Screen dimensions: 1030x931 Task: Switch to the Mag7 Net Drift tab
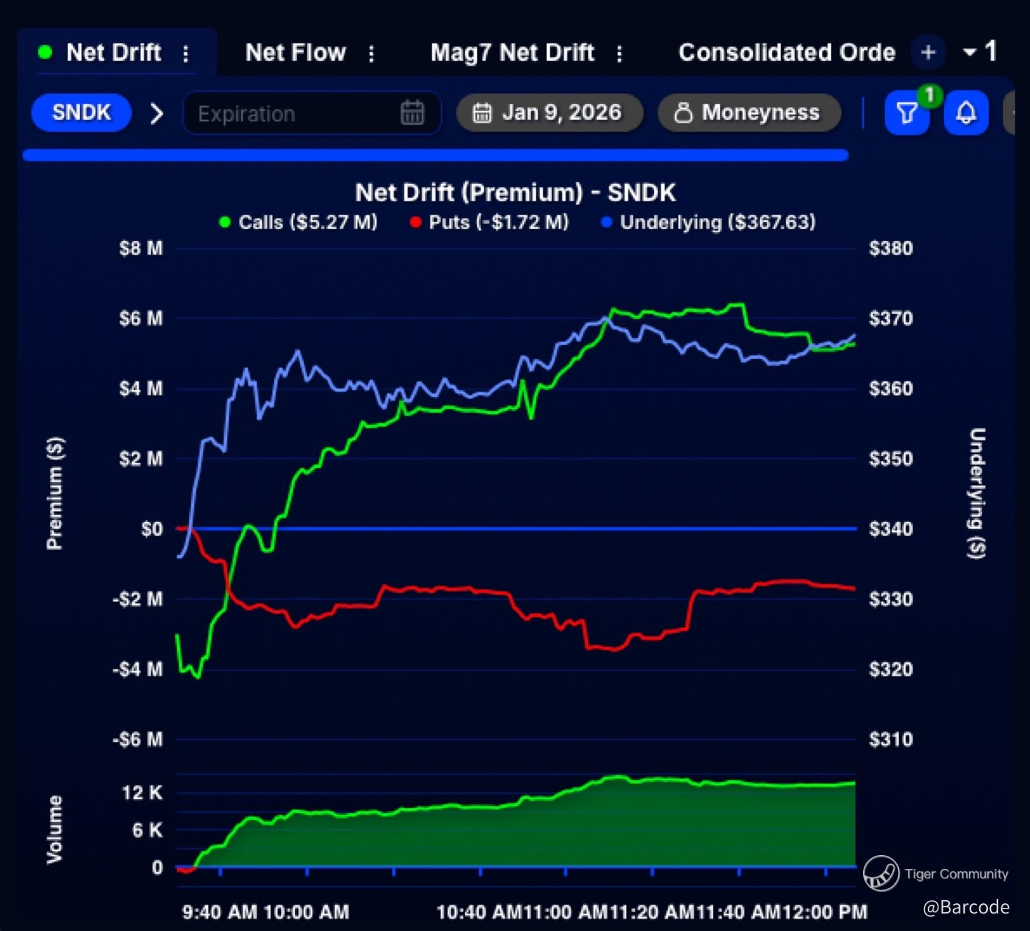512,53
